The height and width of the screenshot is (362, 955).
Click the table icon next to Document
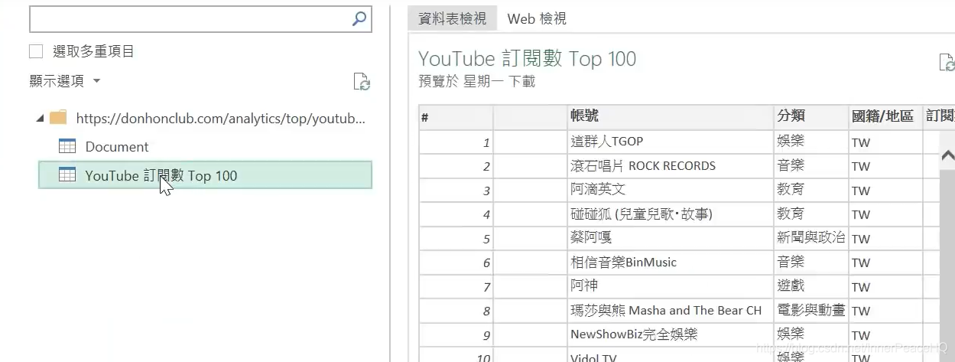click(x=67, y=146)
